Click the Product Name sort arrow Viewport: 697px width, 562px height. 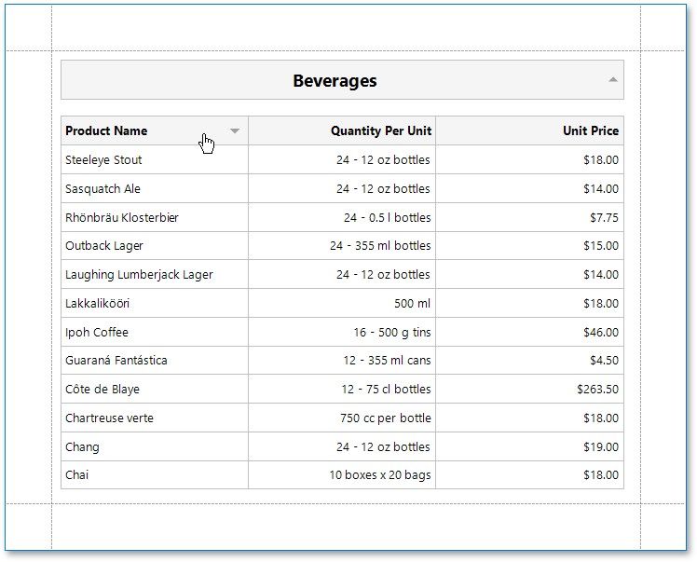click(235, 131)
